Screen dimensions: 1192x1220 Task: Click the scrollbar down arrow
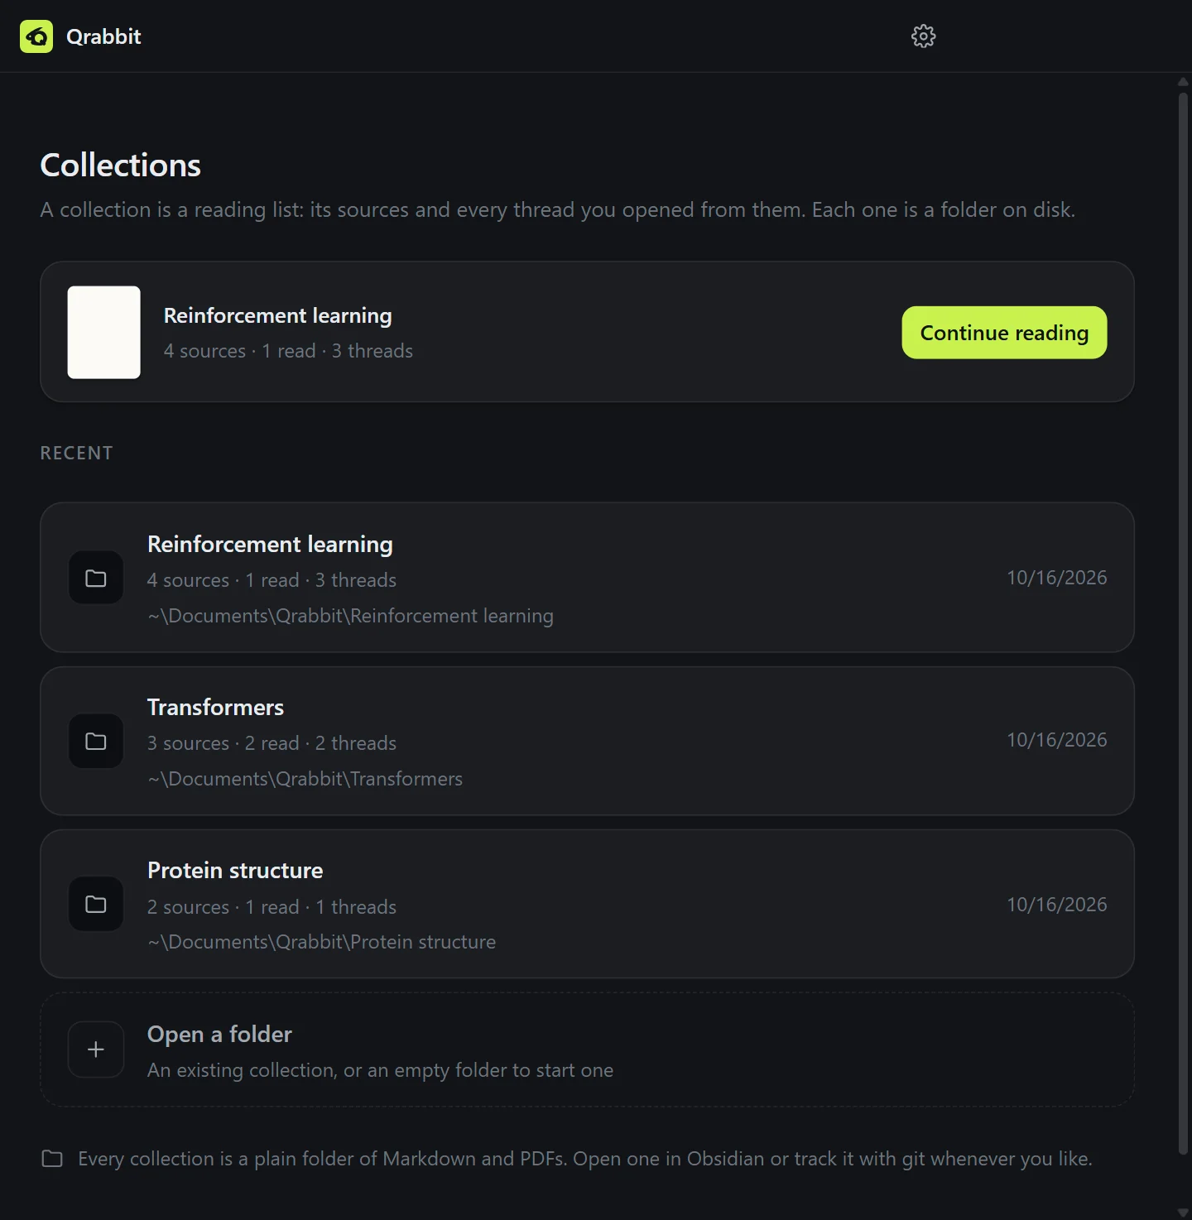coord(1183,1213)
